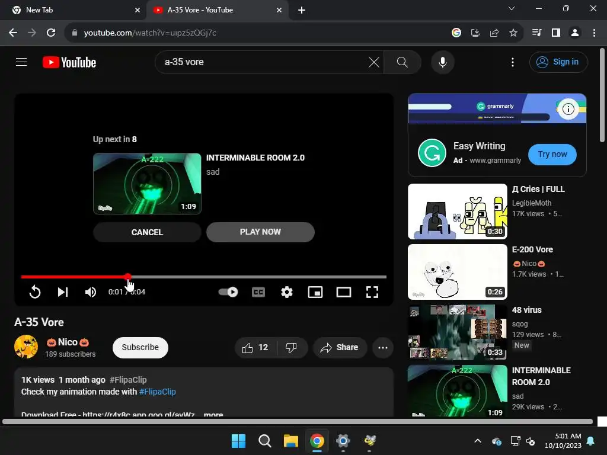The height and width of the screenshot is (455, 607).
Task: Switch to the New Tab tab
Action: click(74, 10)
